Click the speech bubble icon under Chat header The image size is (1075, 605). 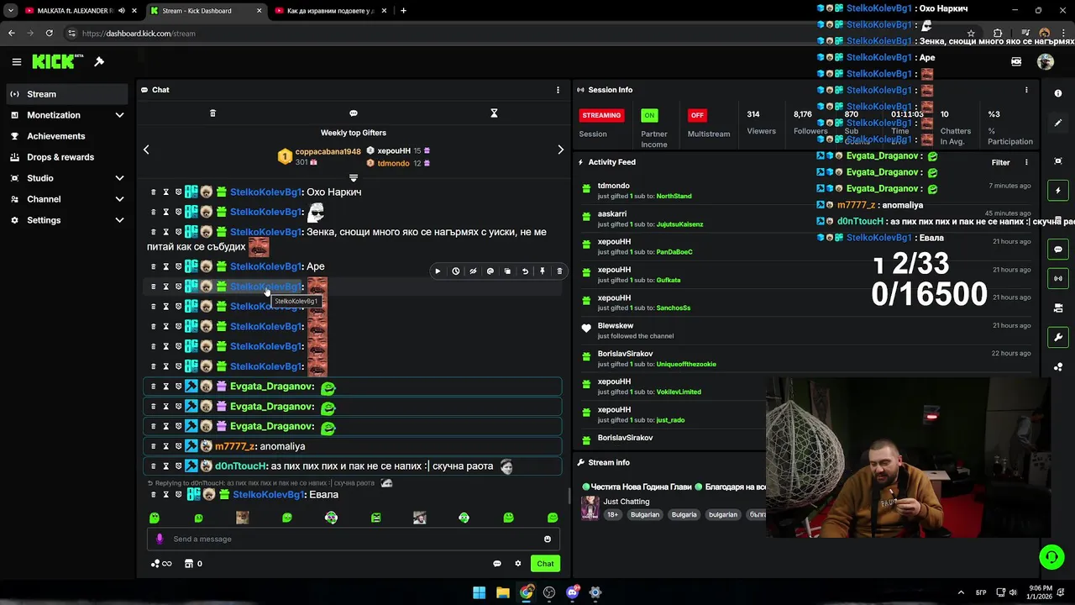coord(354,113)
